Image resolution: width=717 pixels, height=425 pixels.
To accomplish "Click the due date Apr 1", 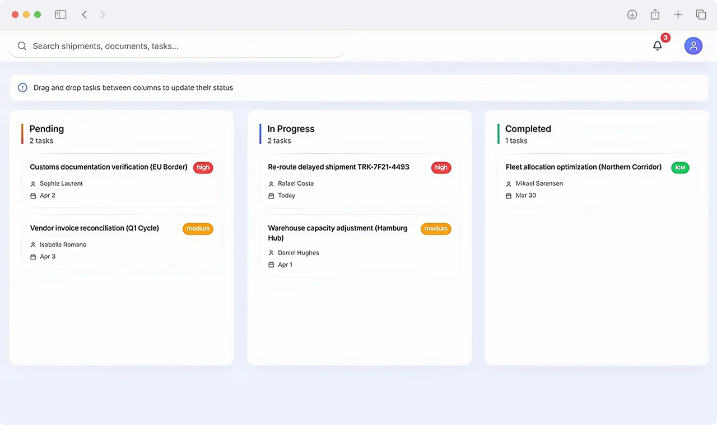I will click(285, 265).
